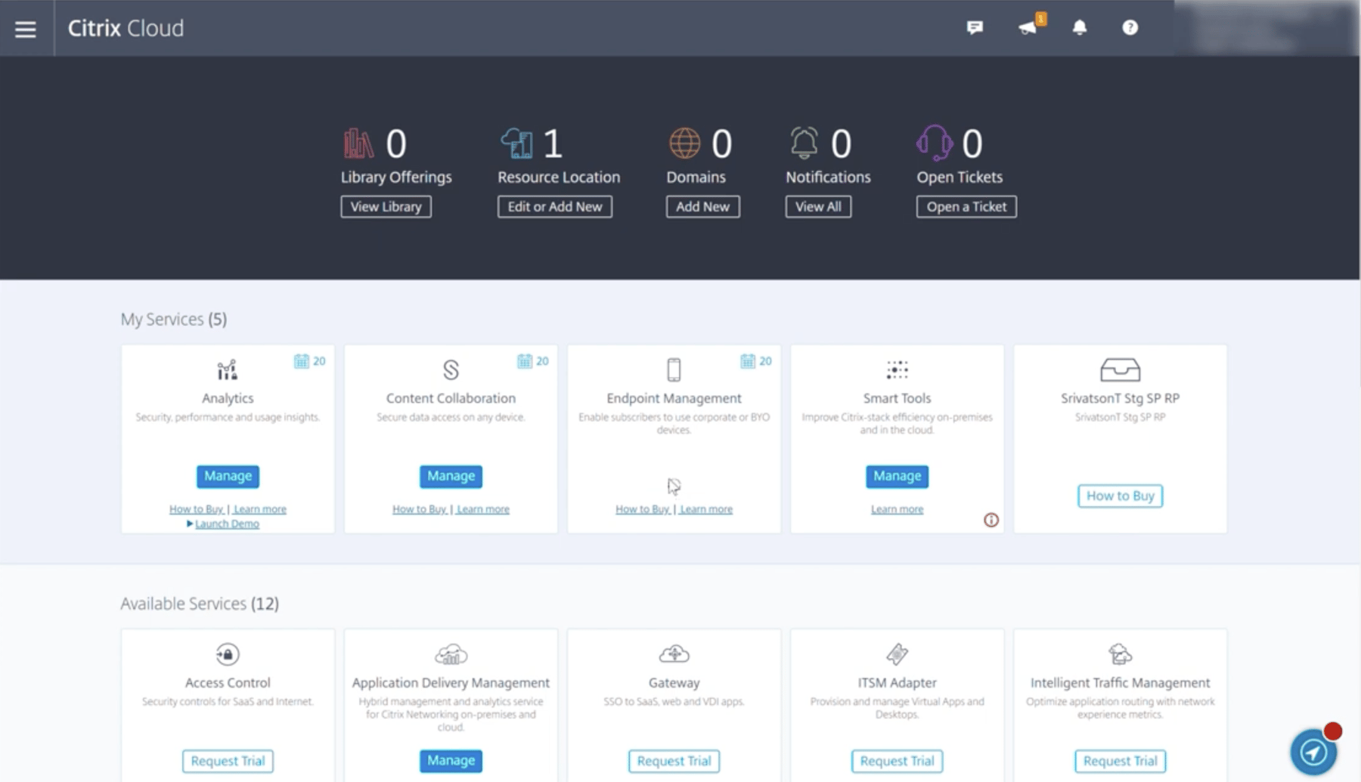Click the Content Collaboration service icon

(x=451, y=370)
